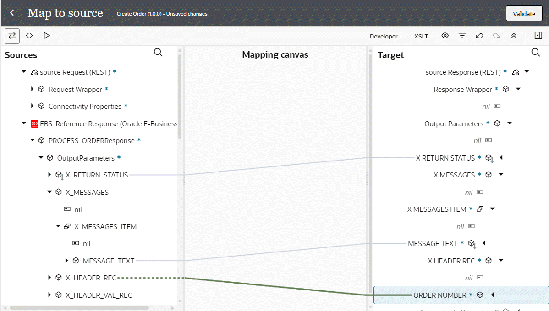This screenshot has width=549, height=311.
Task: Click cube icon beside Connectivity Properties
Action: click(x=41, y=106)
